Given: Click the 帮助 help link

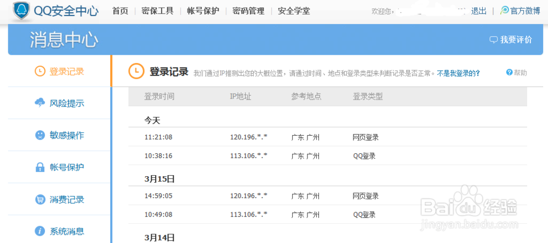Looking at the screenshot, I should point(520,73).
